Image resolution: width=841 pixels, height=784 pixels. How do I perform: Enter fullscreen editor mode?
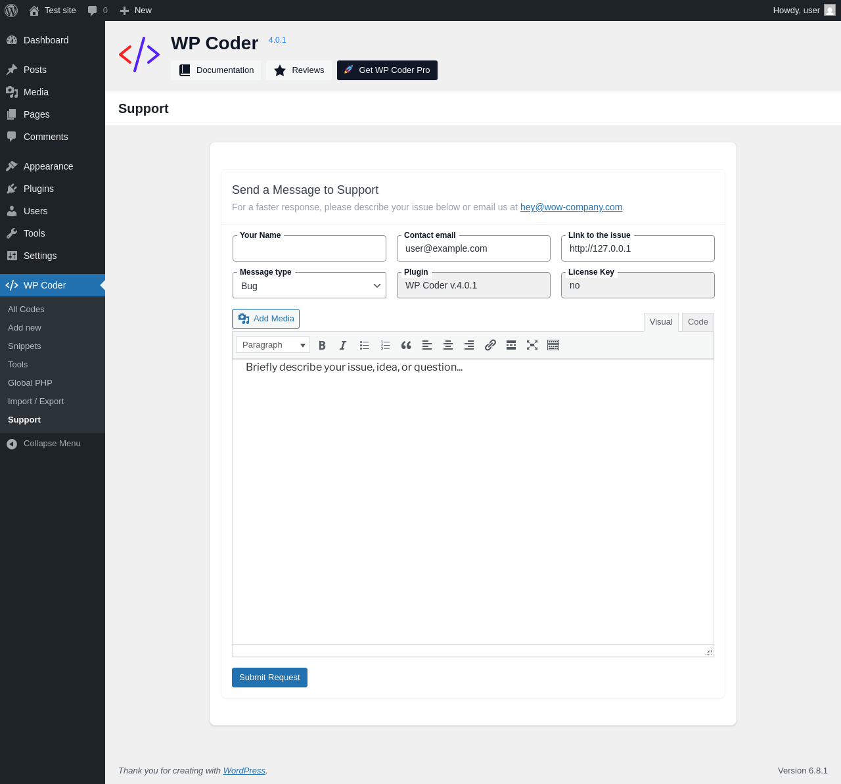[x=532, y=345]
